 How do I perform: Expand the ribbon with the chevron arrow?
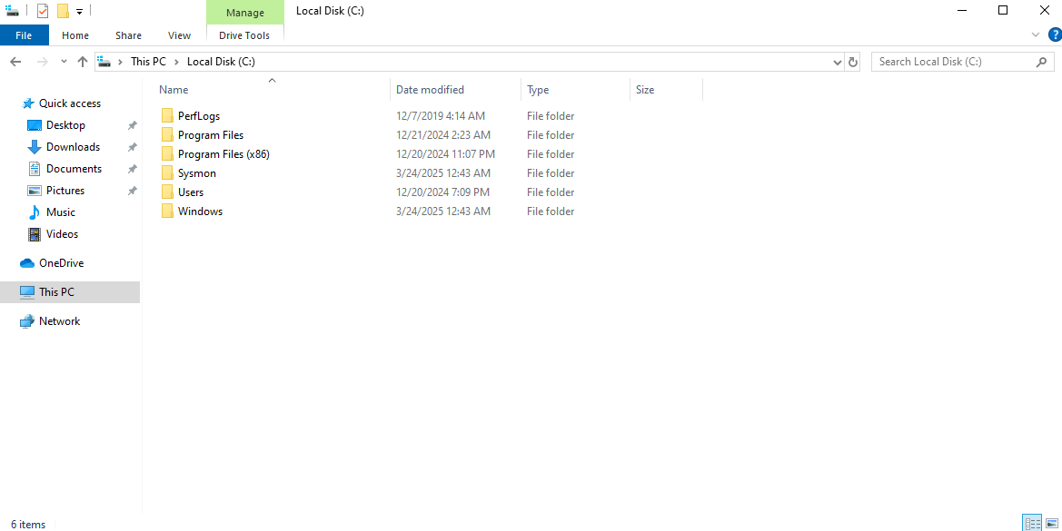click(x=1035, y=35)
